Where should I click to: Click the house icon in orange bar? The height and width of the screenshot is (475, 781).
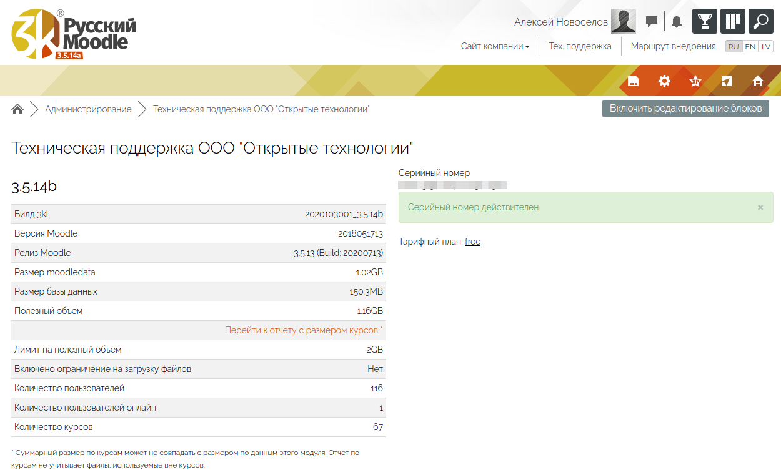(758, 81)
